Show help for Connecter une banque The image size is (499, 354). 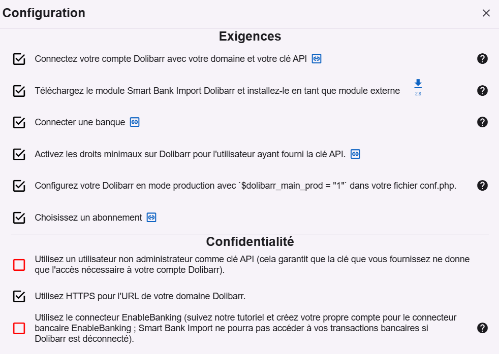(x=483, y=122)
